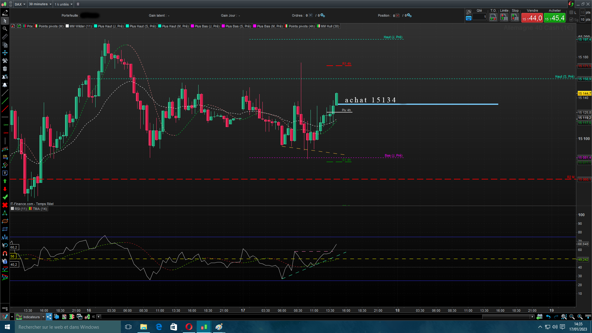Click the Qté quantity input field
The width and height of the screenshot is (592, 333).
point(479,17)
